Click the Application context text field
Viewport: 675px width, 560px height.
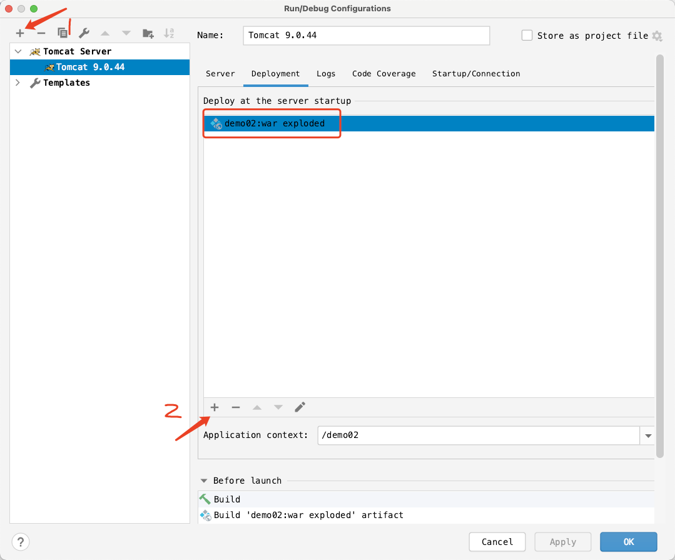[479, 435]
